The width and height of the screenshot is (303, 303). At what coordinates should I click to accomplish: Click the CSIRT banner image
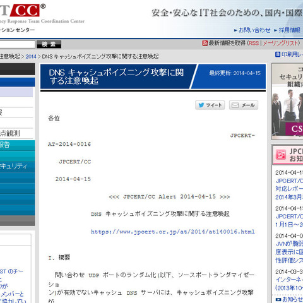coord(287,102)
